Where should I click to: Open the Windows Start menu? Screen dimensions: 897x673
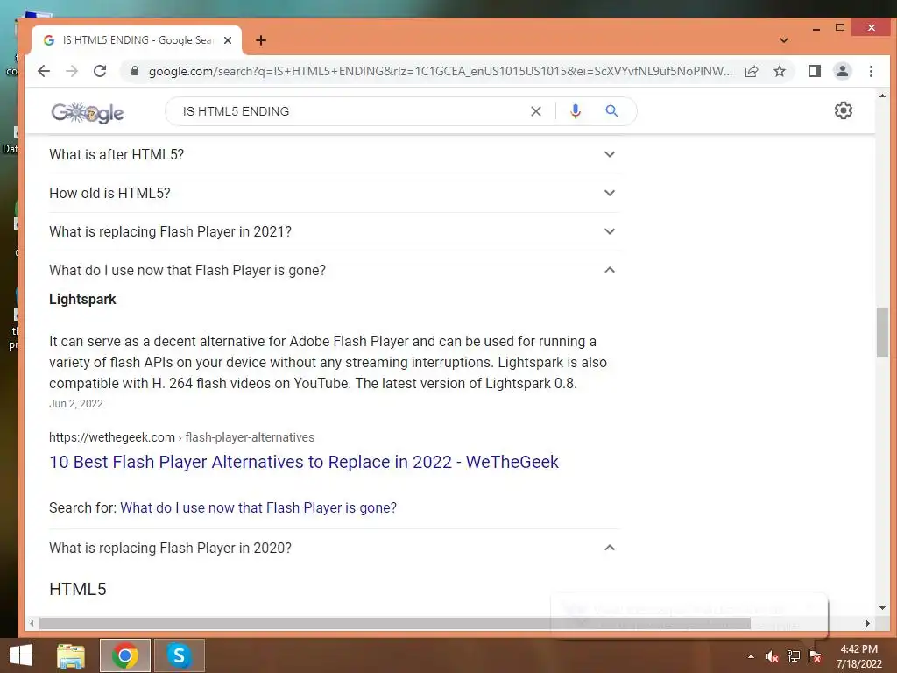21,655
